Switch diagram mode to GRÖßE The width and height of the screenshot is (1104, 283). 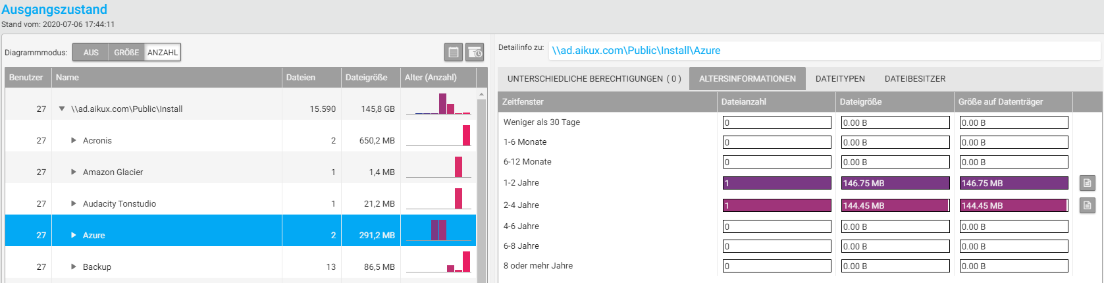[126, 53]
